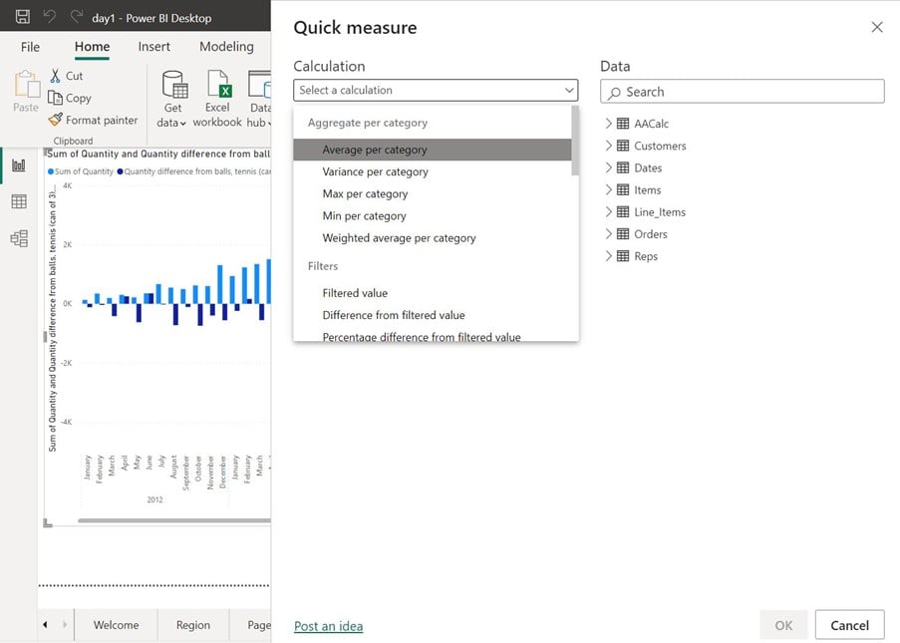Expand the Customers table chevron

pos(608,146)
